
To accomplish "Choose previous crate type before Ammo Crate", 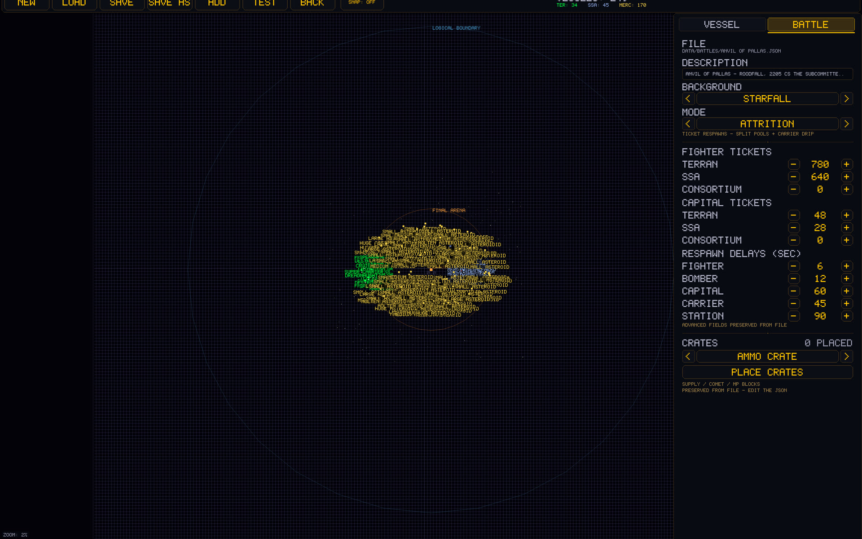I will [688, 357].
